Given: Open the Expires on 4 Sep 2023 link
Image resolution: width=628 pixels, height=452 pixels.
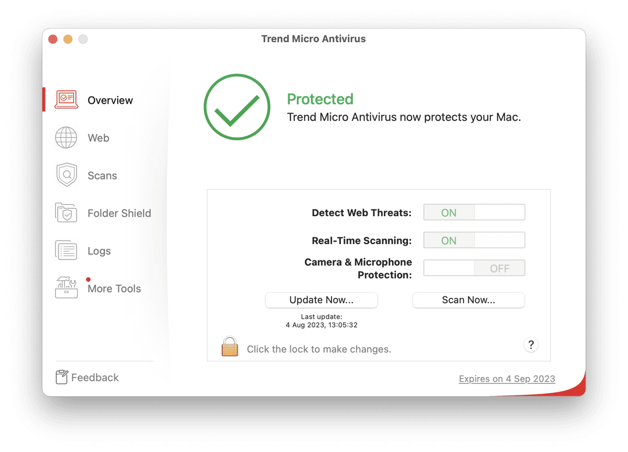Looking at the screenshot, I should [507, 378].
